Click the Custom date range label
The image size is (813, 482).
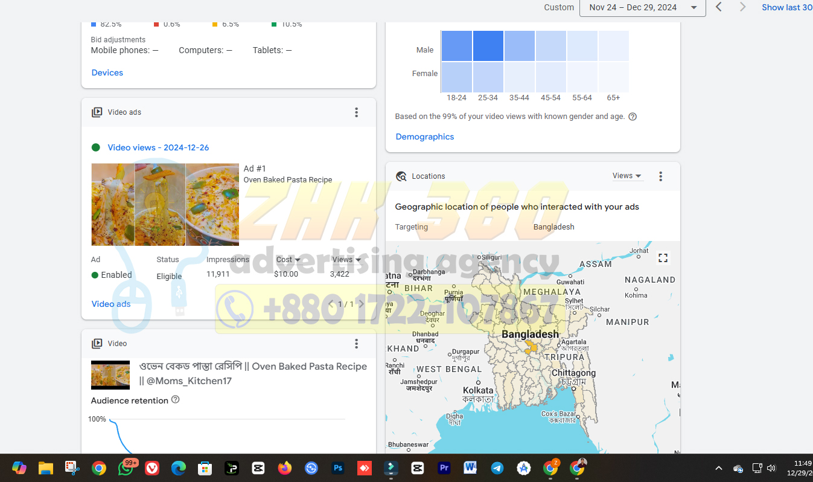coord(559,7)
